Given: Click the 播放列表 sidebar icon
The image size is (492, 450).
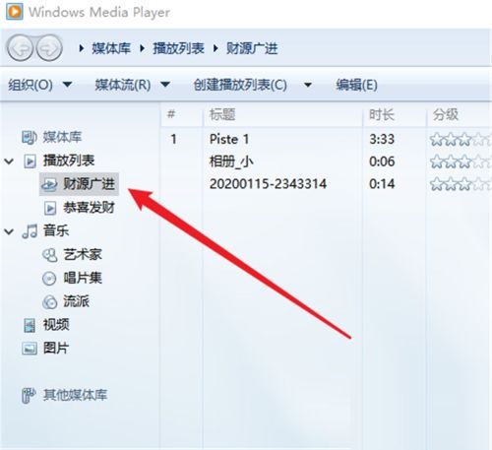Looking at the screenshot, I should pos(30,161).
